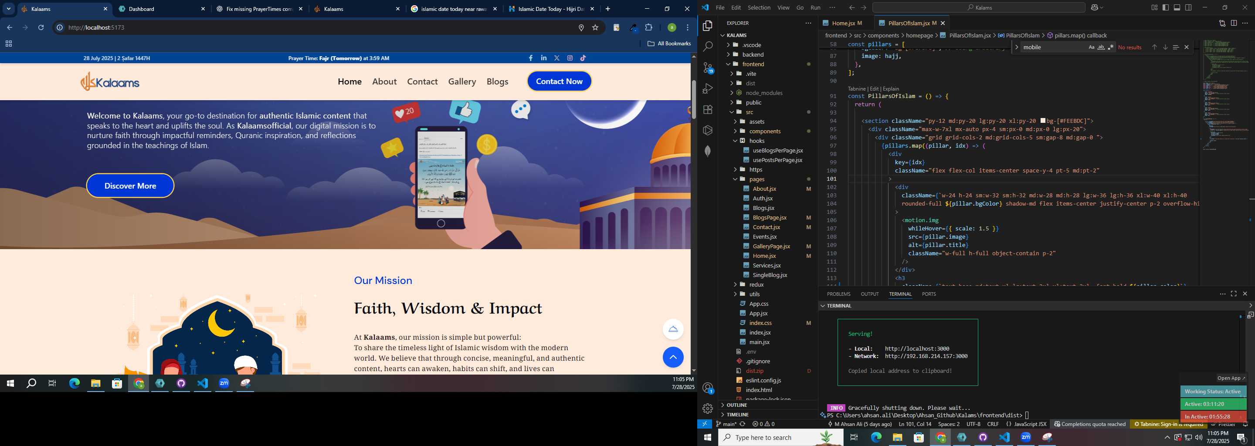
Task: Click the LinkedIn icon in website top bar
Action: pyautogui.click(x=544, y=58)
